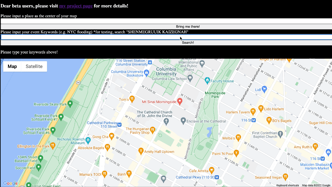This screenshot has width=332, height=187.
Task: Select the BO's Bagels restaurant icon
Action: 269,120
